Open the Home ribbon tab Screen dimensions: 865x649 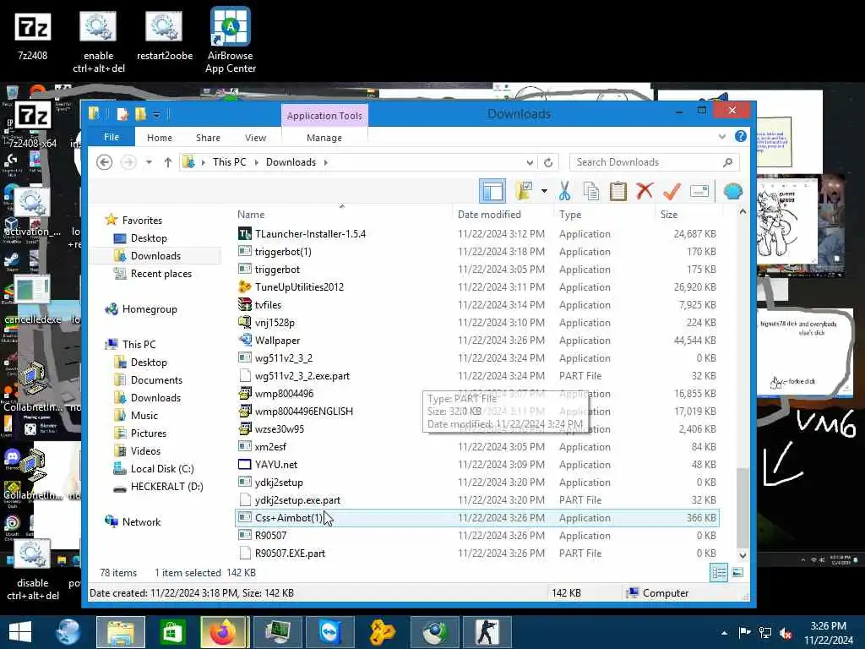(160, 138)
